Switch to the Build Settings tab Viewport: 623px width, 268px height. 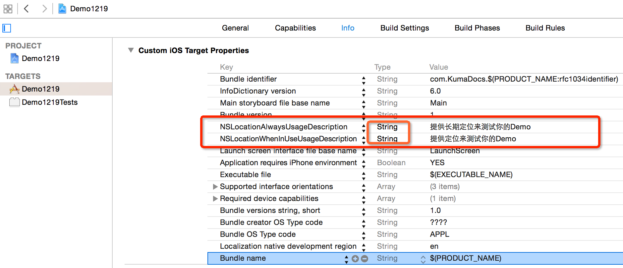coord(404,28)
